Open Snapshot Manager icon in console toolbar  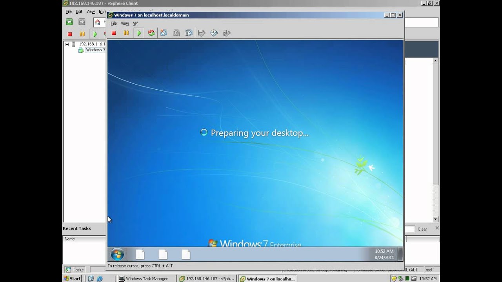(x=189, y=33)
